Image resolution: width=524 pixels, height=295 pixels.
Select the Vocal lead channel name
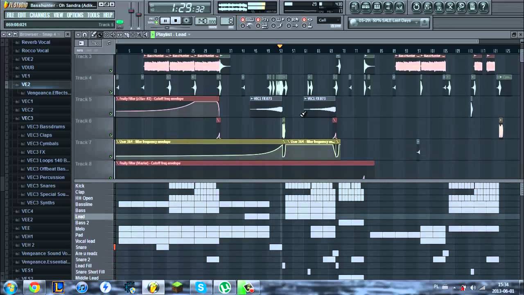(x=85, y=241)
